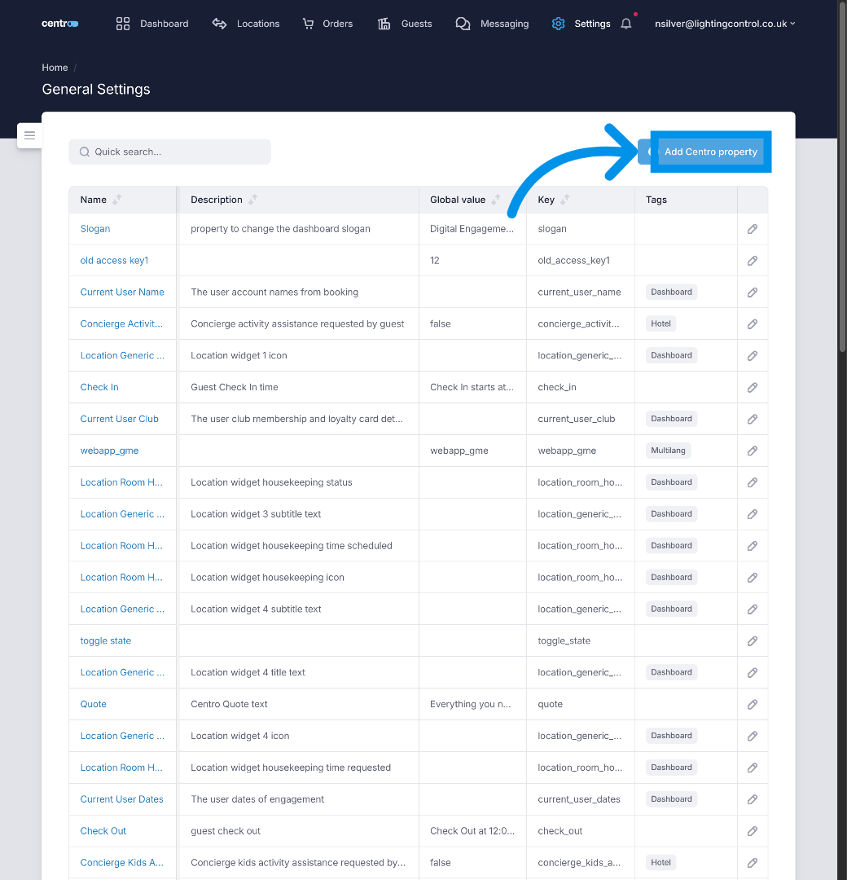Edit the Quote property with pencil icon
The width and height of the screenshot is (847, 880).
[752, 704]
